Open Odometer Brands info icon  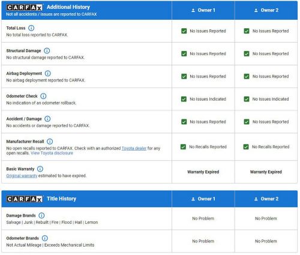tap(45, 238)
